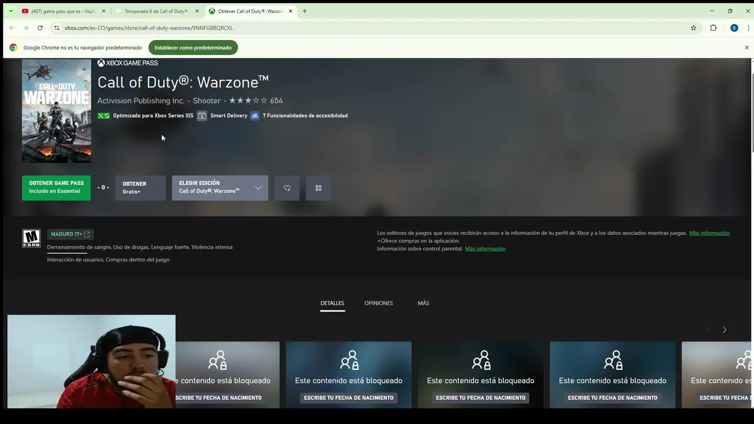The image size is (754, 424).
Task: Switch to the Detalles tab
Action: point(332,303)
